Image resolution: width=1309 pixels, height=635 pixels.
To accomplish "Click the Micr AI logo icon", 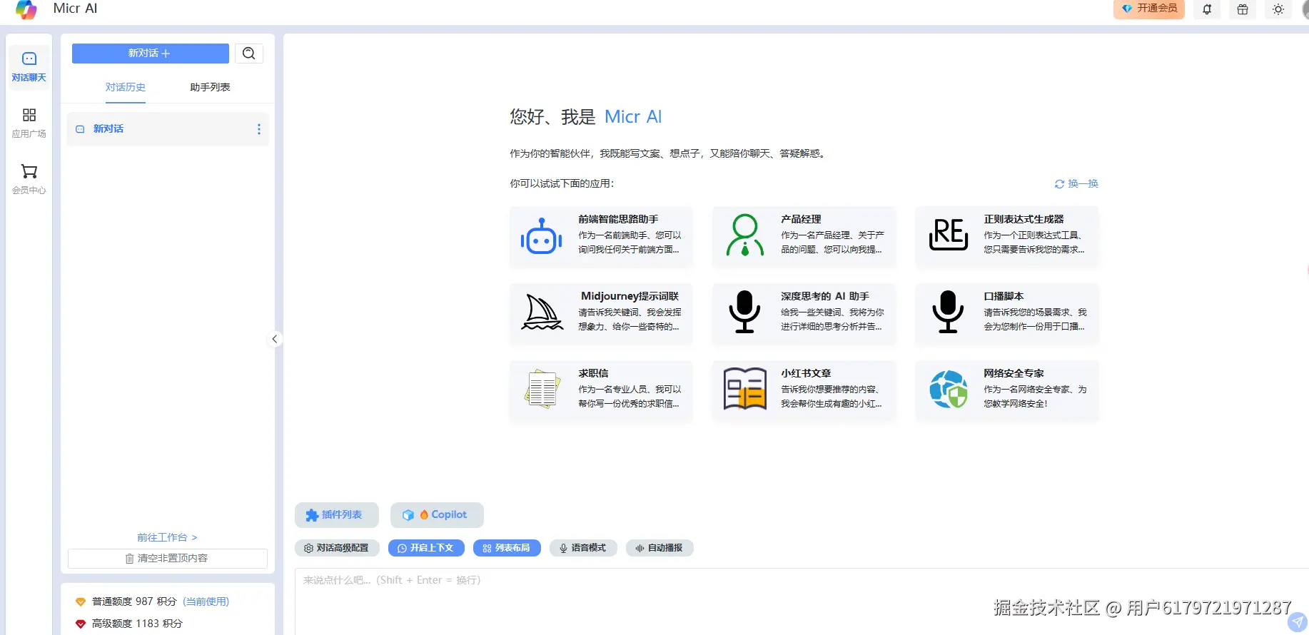I will (26, 9).
